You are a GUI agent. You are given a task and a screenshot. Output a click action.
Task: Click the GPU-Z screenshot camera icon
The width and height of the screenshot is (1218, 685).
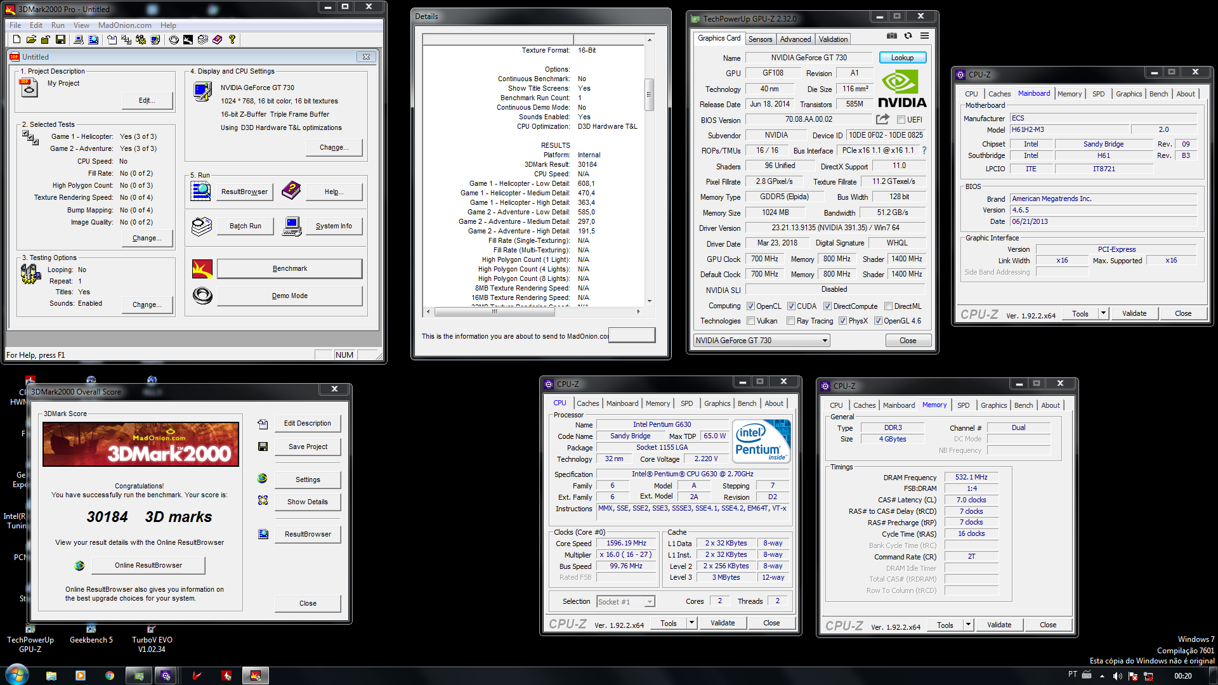891,36
